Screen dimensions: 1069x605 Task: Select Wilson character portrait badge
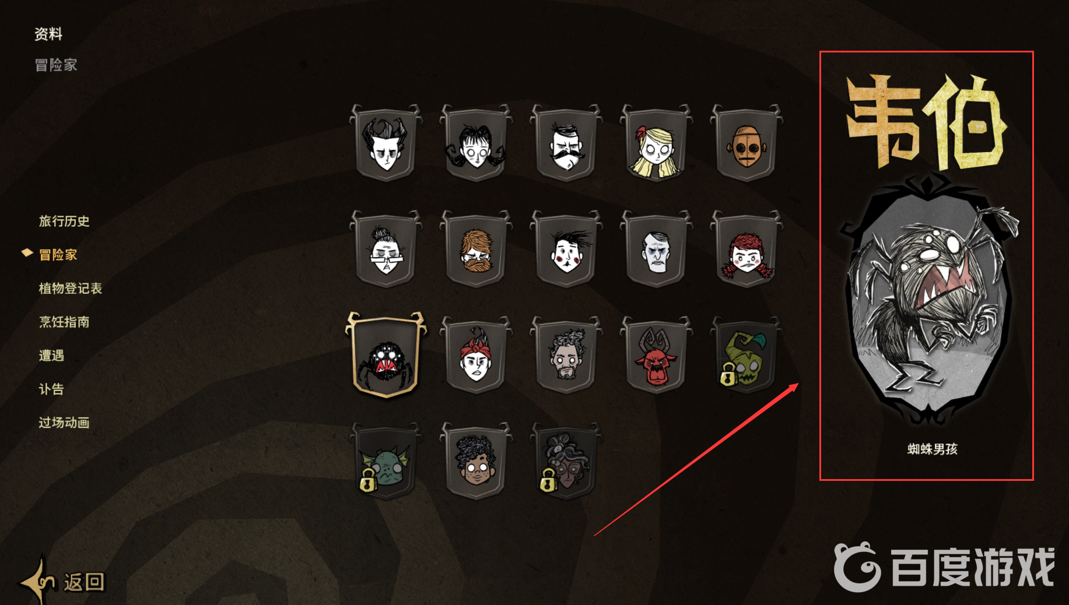click(386, 143)
